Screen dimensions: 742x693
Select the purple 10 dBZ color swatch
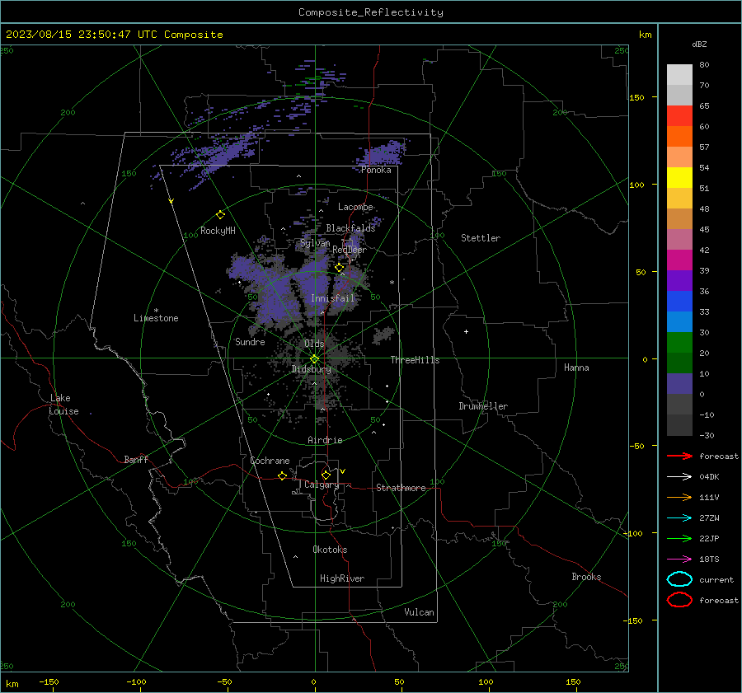click(x=679, y=384)
